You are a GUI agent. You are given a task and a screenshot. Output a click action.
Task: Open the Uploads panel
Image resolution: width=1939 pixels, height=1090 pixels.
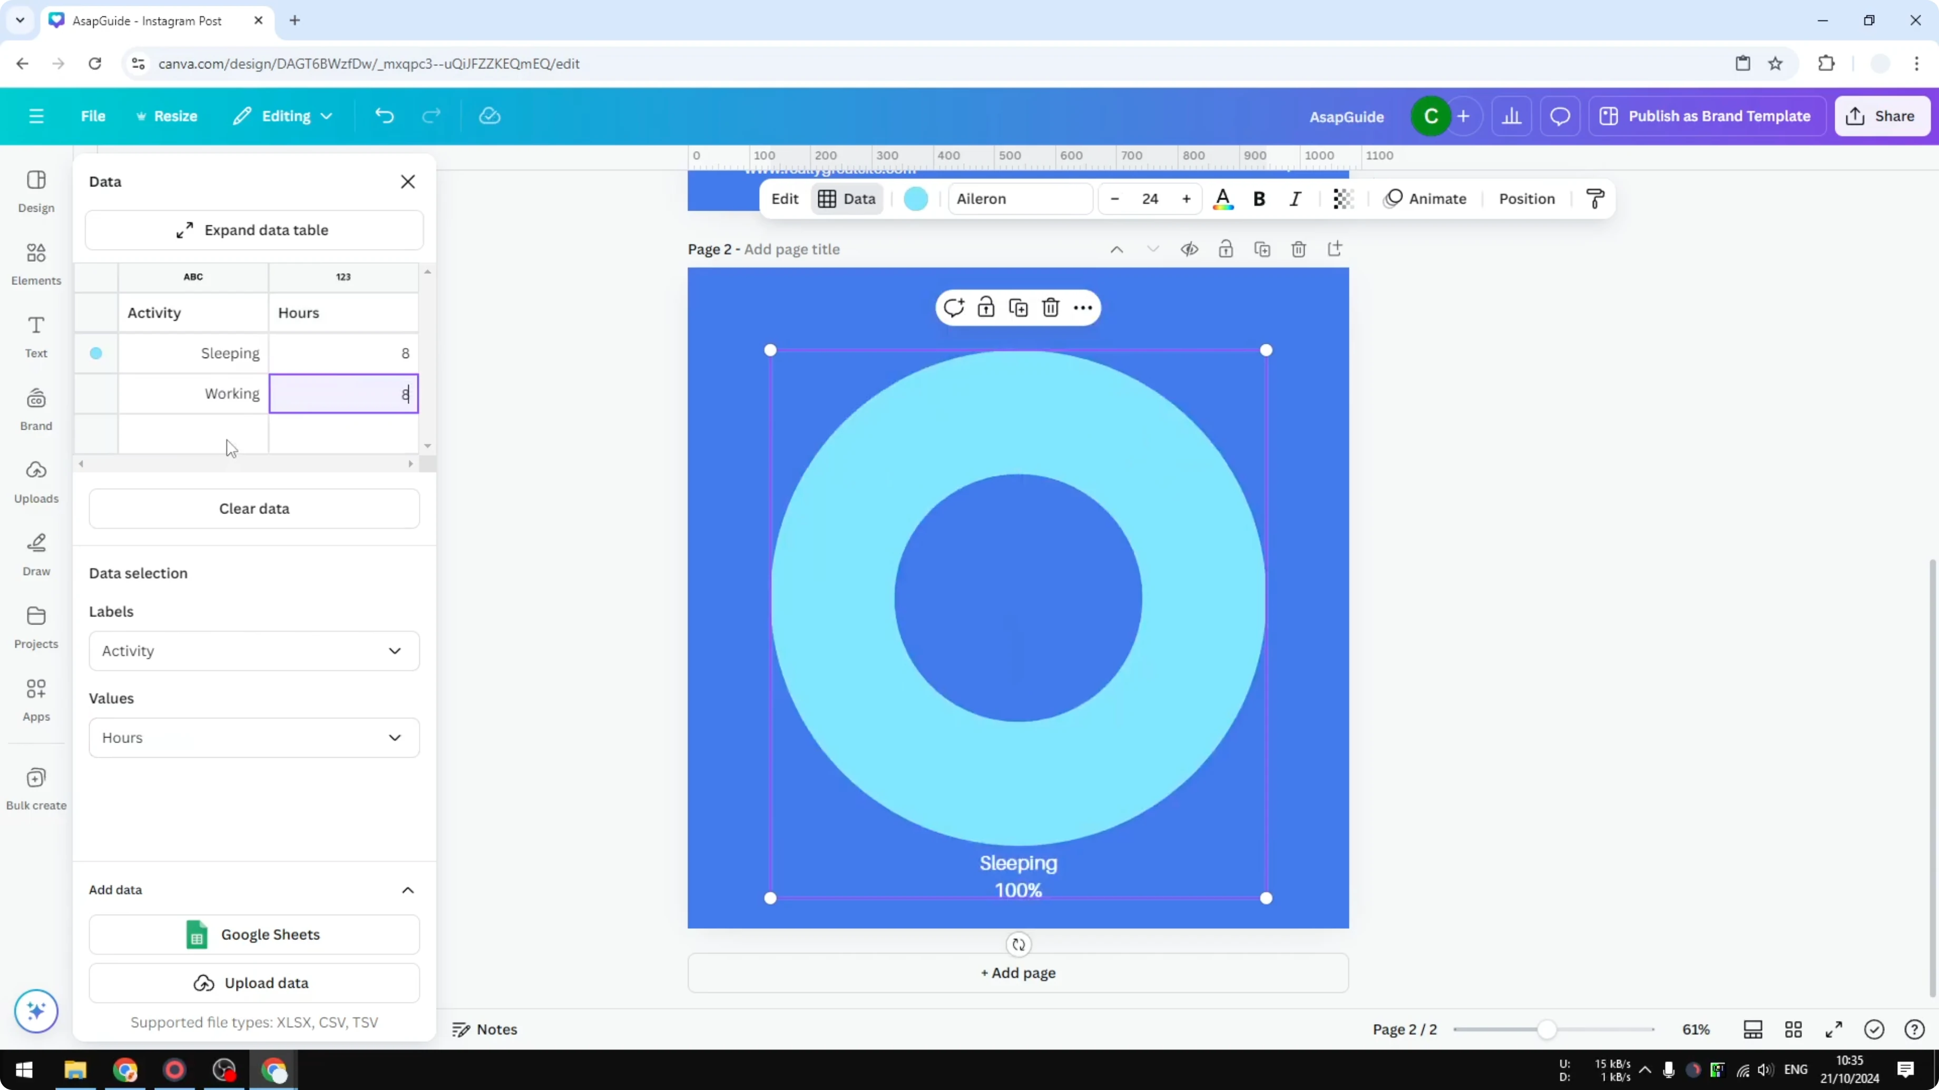click(35, 481)
